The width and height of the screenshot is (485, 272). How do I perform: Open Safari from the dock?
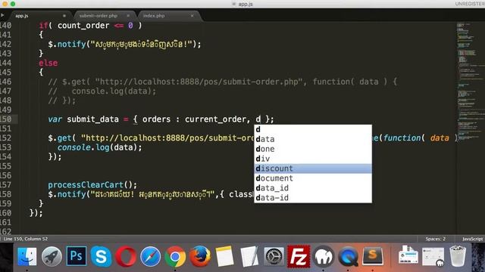coord(150,257)
